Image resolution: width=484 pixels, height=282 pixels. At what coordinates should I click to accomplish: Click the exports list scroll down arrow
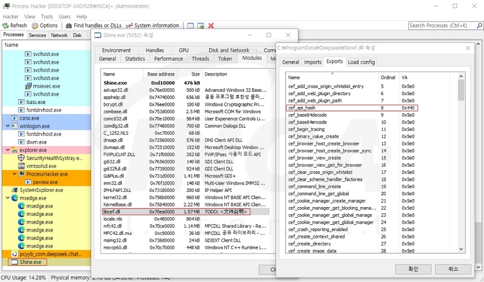point(461,249)
